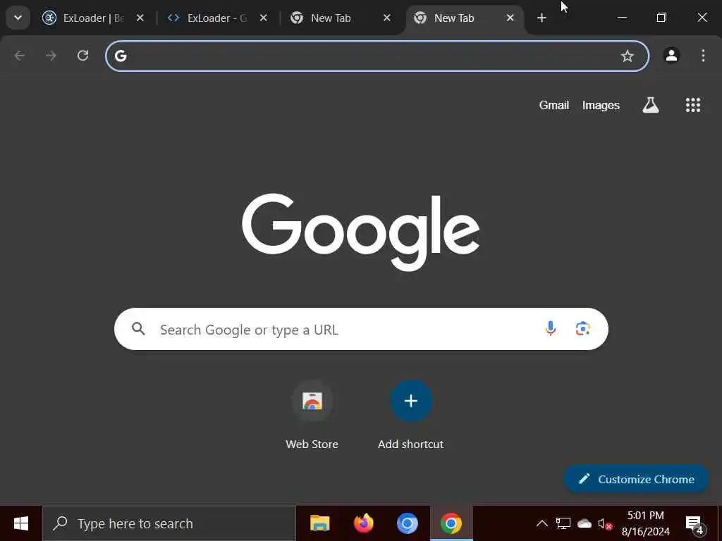
Task: Go forward with the forward arrow
Action: [51, 56]
